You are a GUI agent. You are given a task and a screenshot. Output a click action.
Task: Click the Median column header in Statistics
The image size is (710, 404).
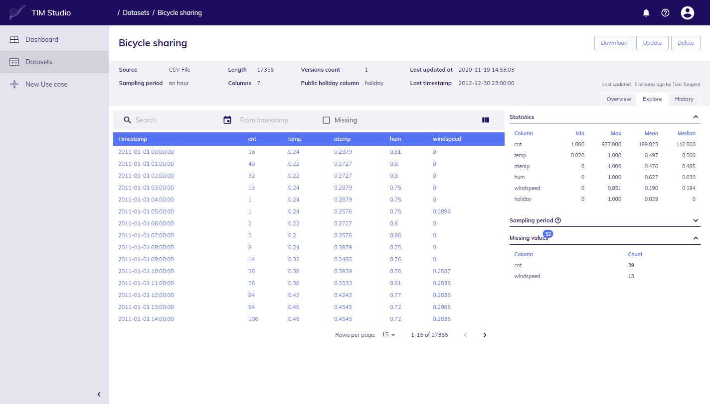pos(687,133)
